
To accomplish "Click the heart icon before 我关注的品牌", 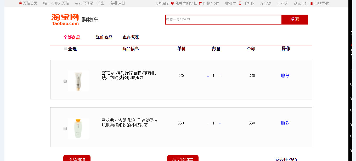I will point(172,3).
